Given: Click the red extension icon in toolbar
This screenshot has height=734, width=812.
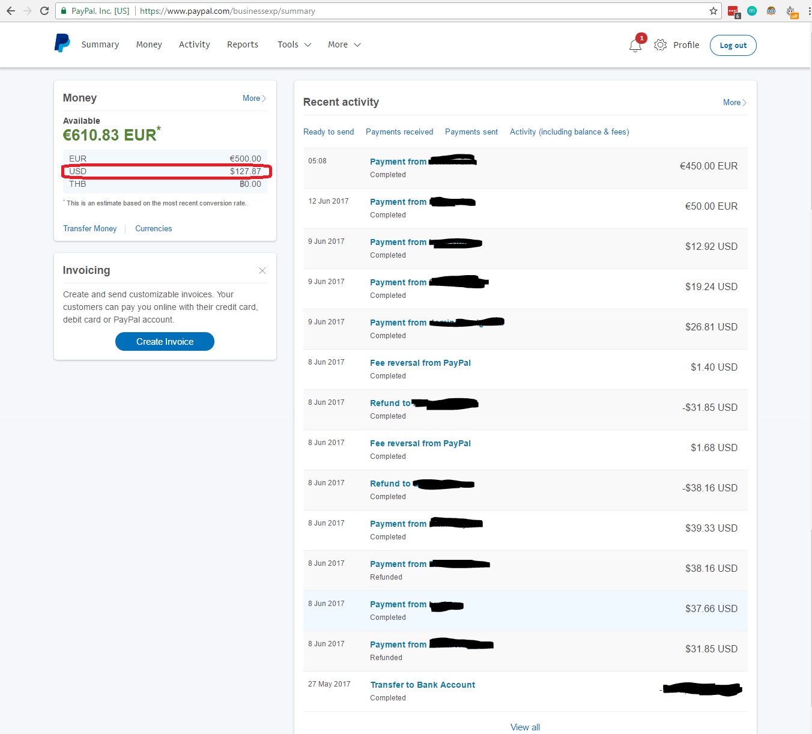Looking at the screenshot, I should (733, 11).
